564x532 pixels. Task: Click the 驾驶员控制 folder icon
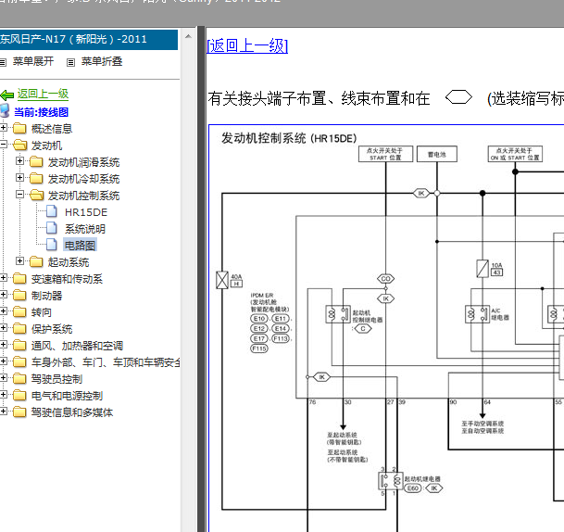[x=19, y=378]
